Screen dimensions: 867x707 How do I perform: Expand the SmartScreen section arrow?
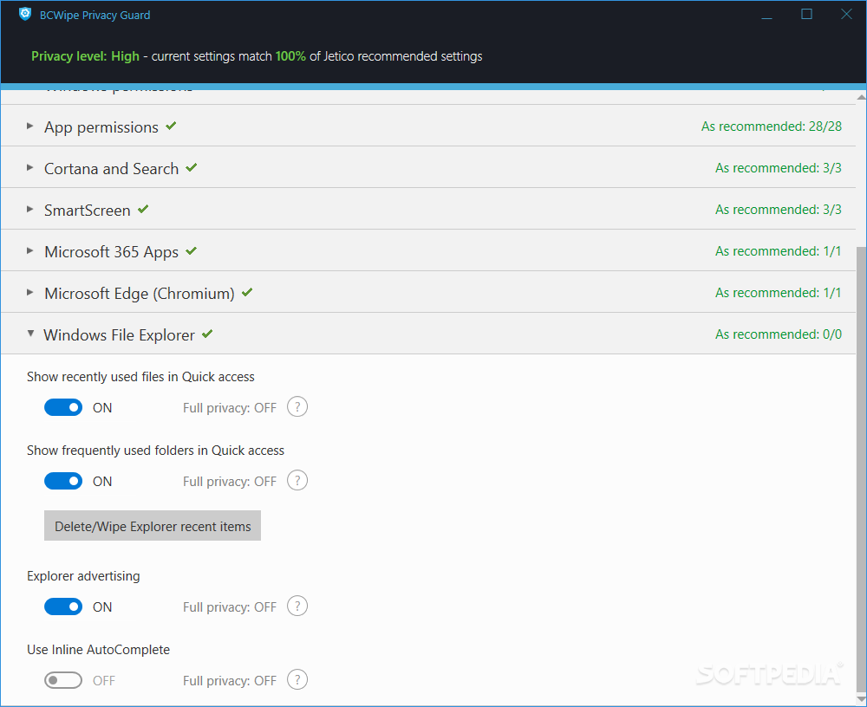[x=29, y=209]
